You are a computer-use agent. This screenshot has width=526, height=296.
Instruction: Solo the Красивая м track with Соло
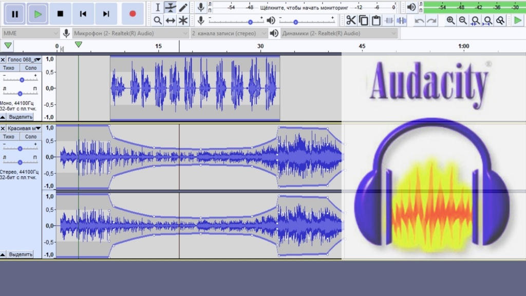[30, 137]
